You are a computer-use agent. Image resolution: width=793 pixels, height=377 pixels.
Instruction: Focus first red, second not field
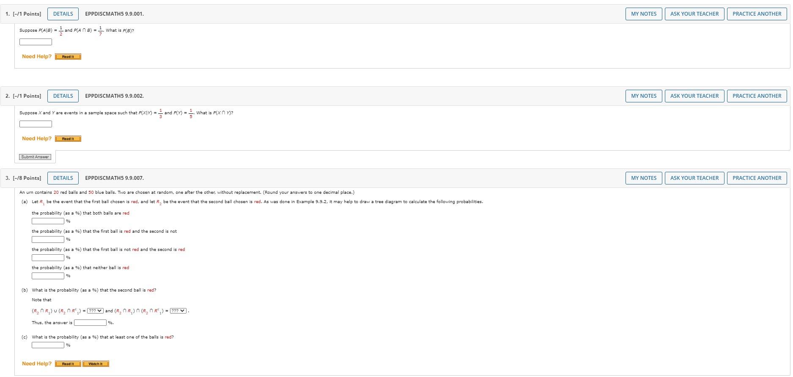click(x=48, y=239)
